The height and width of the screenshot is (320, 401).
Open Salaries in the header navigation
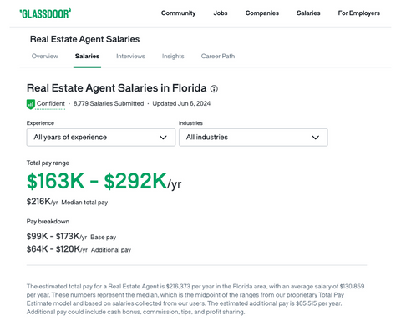click(308, 13)
